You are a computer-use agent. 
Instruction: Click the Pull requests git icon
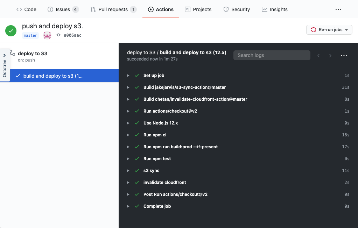[93, 9]
